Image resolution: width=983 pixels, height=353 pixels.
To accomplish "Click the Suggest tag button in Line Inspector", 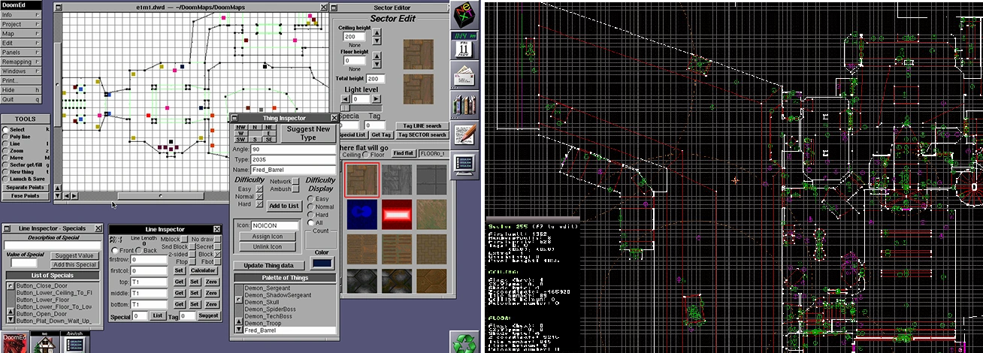I will [x=208, y=316].
